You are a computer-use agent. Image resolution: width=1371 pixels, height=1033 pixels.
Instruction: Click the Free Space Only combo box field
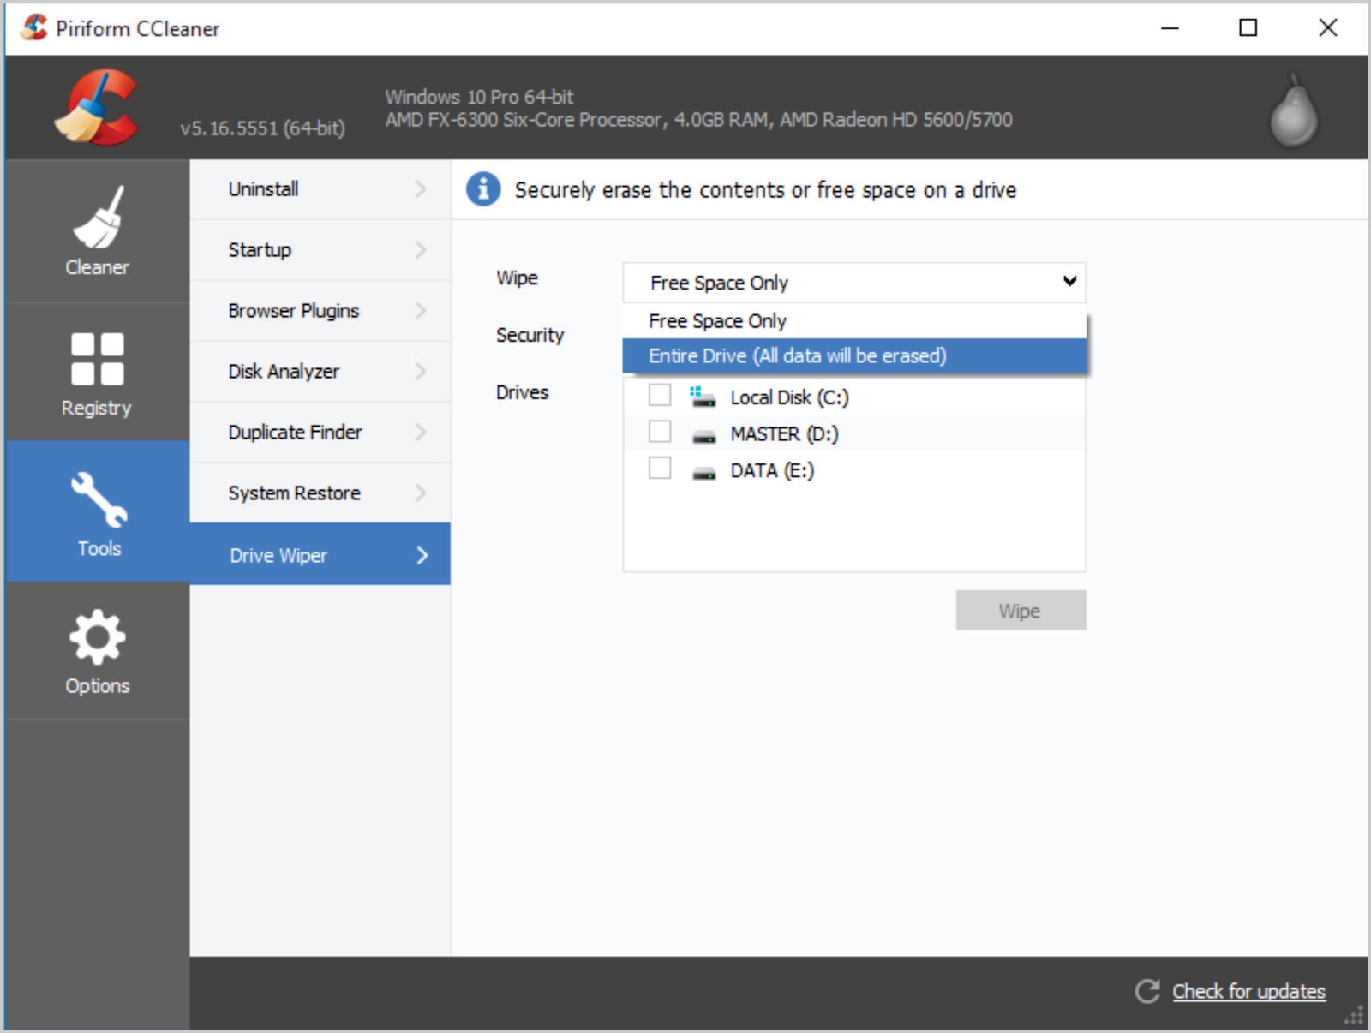click(854, 282)
